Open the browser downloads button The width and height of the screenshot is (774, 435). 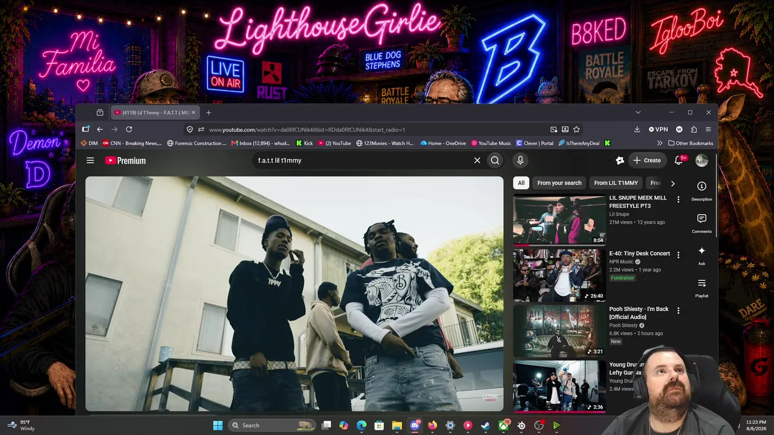637,129
